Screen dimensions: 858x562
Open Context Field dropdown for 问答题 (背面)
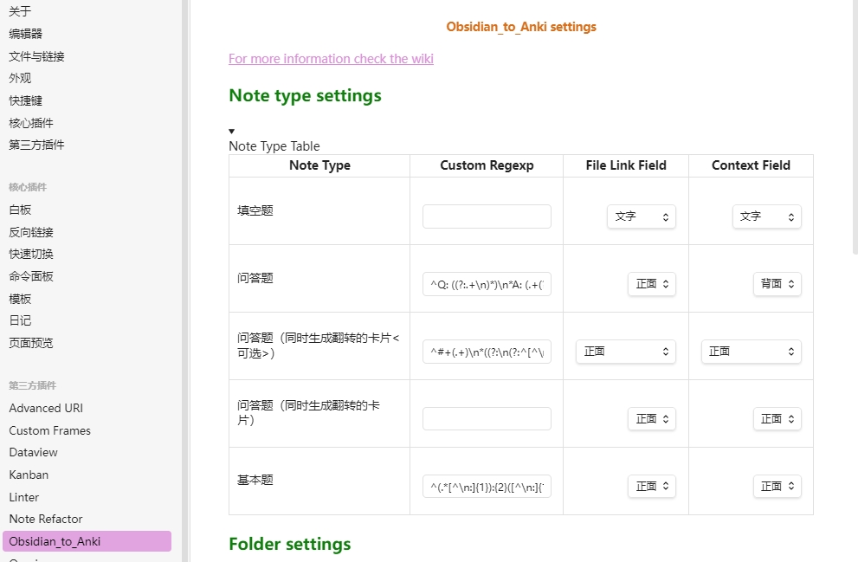click(x=777, y=284)
